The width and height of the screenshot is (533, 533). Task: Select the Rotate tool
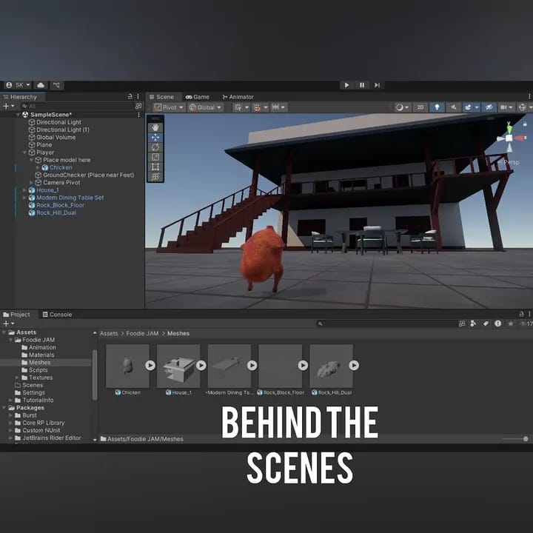(x=155, y=147)
